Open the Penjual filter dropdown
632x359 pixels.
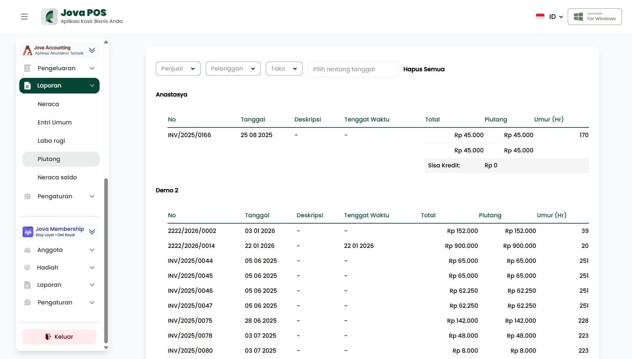pos(178,69)
